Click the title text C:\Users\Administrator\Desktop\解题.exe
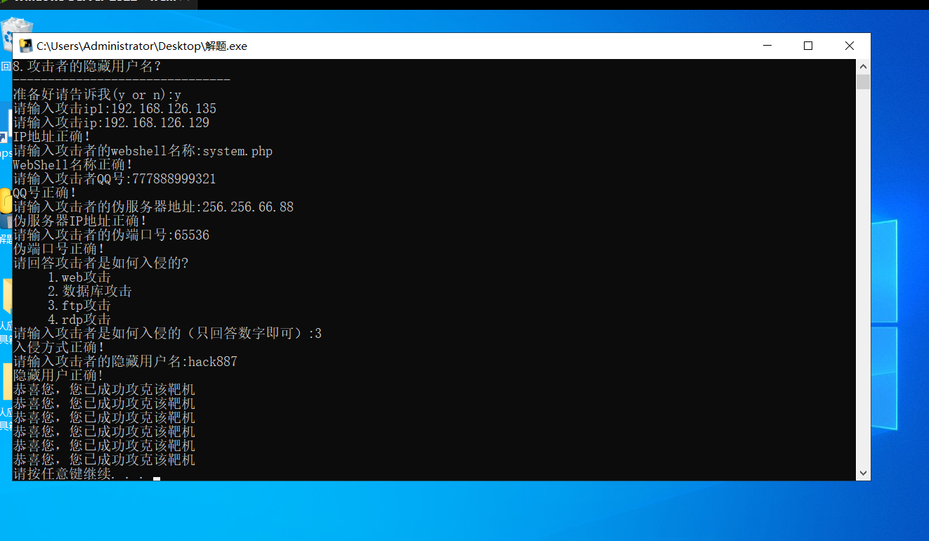Image resolution: width=929 pixels, height=541 pixels. click(142, 46)
